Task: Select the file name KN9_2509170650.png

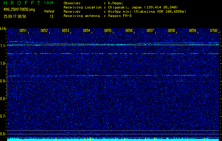Action: [19, 10]
